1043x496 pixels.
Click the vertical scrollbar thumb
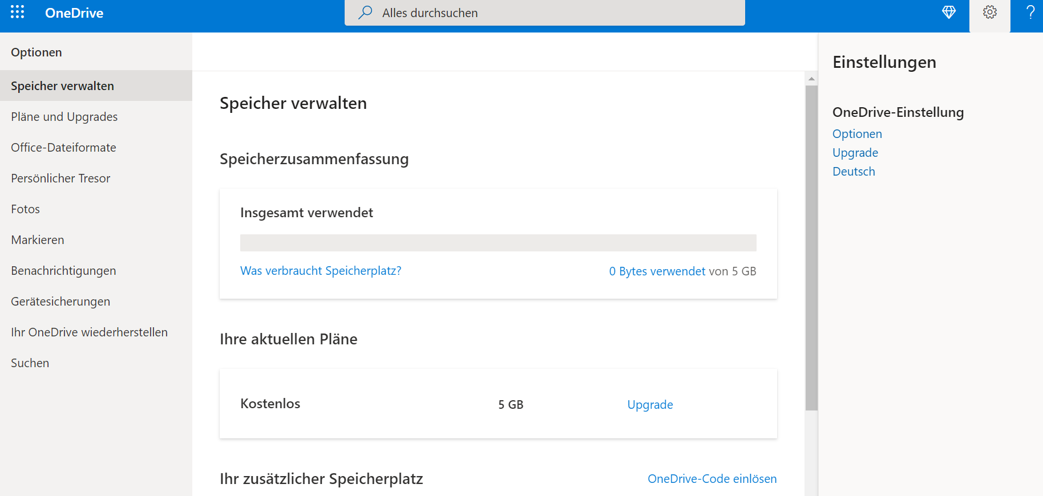(811, 248)
